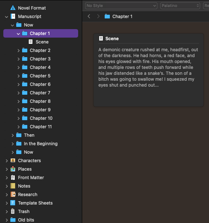Image resolution: width=209 pixels, height=223 pixels.
Task: Collapse the first Now folder
Action: (x=13, y=25)
